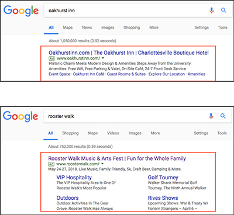Open the VIP Hospitality sitelink
This screenshot has width=234, height=215.
[74, 178]
